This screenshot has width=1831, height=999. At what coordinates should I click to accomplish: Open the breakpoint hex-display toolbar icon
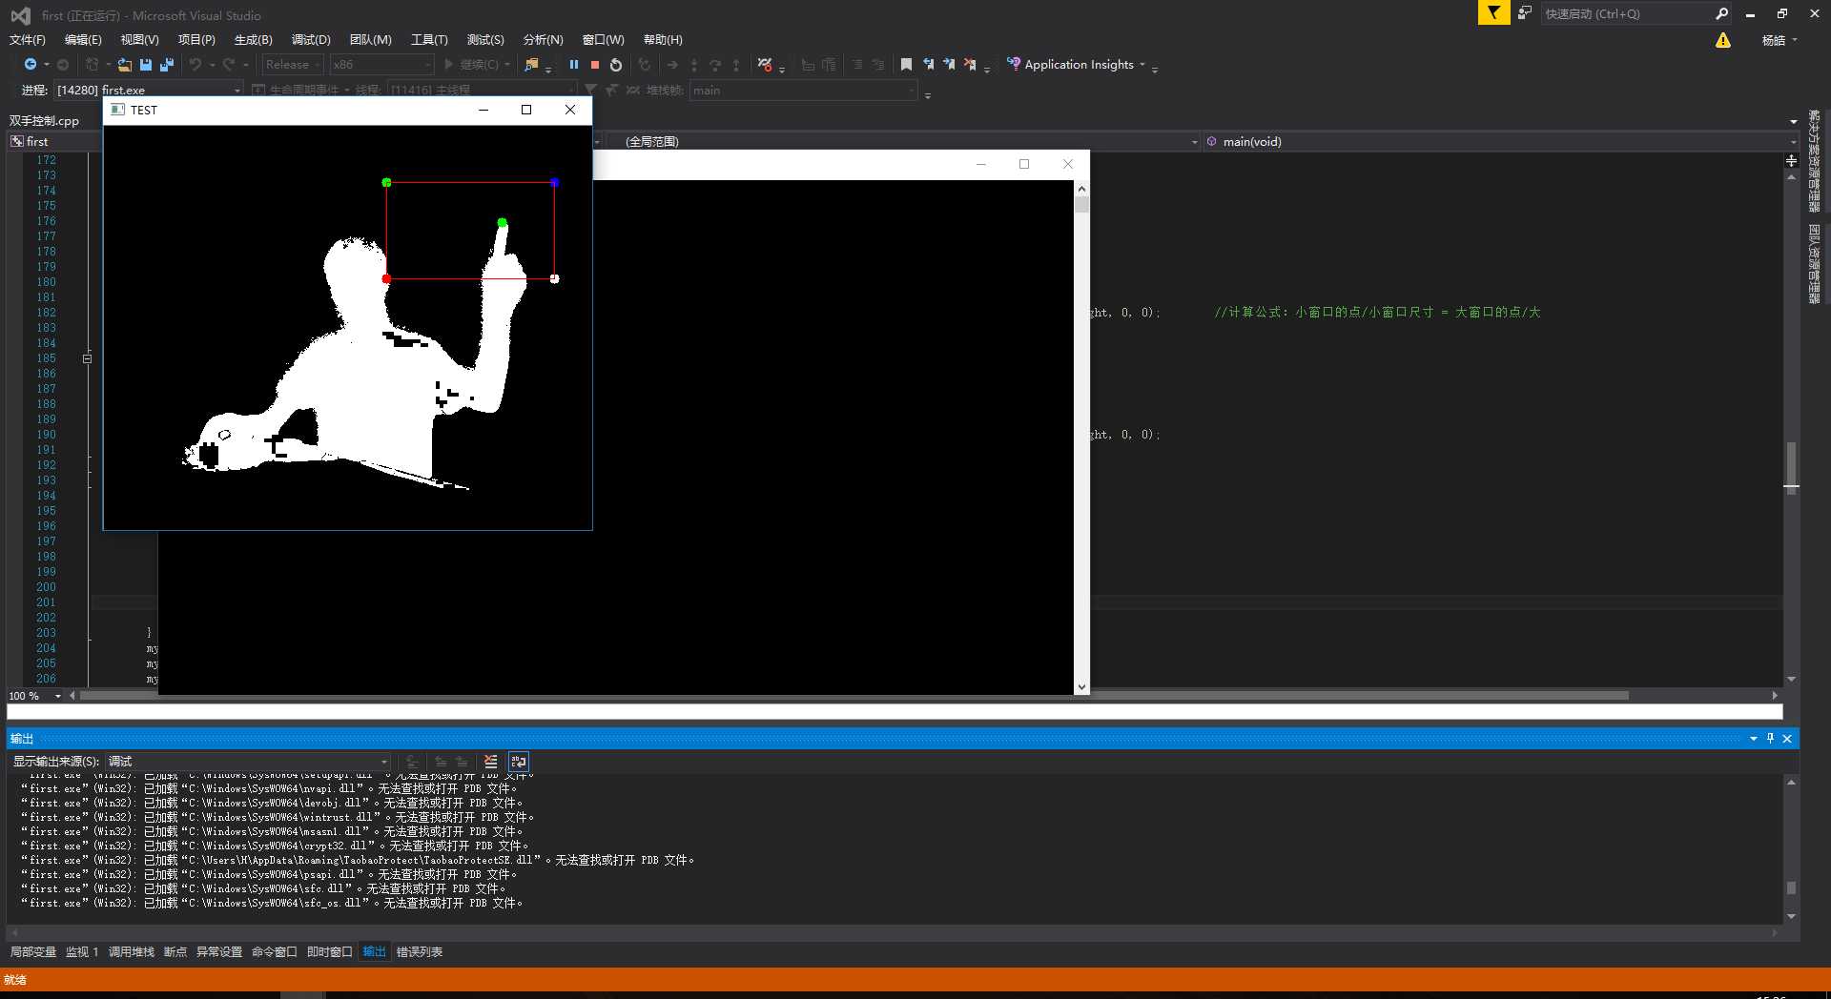click(x=765, y=65)
